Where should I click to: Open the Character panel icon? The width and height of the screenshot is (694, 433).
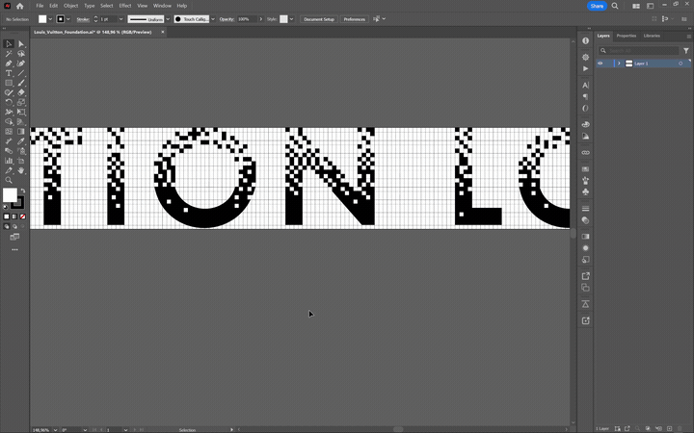click(586, 85)
